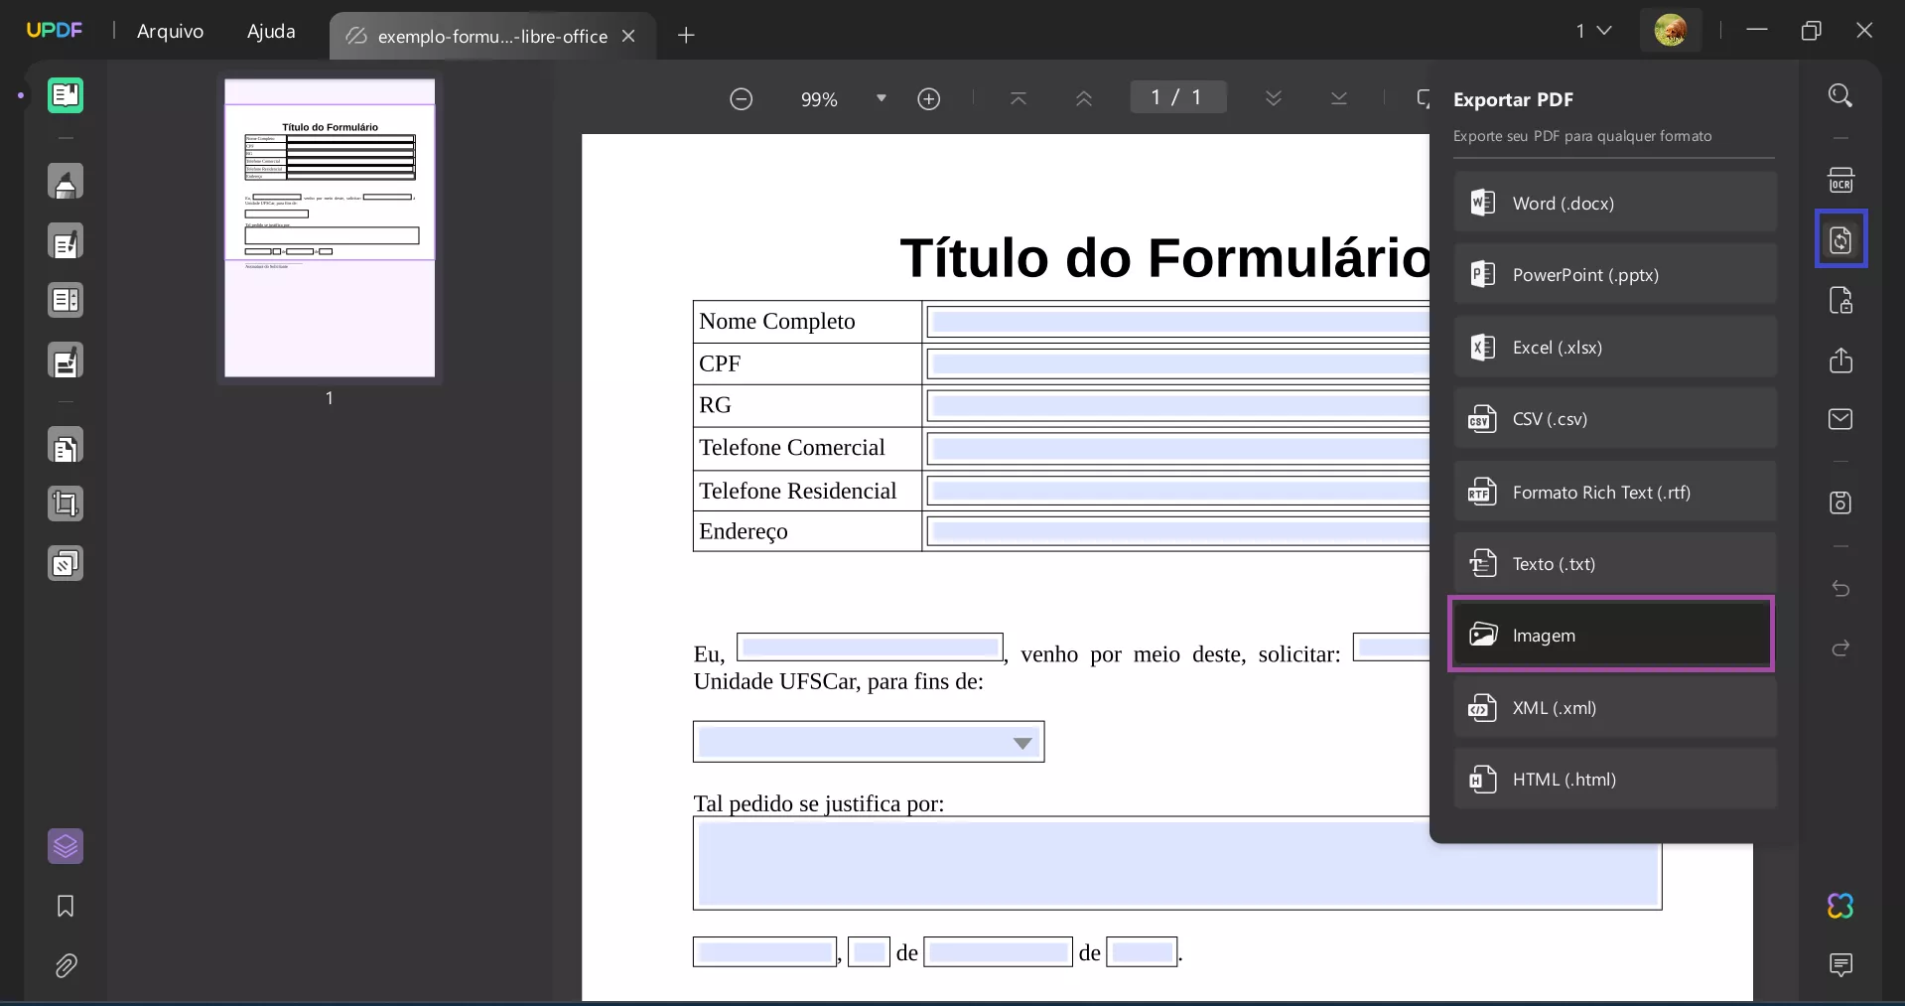Open the zoom percentage dropdown
1905x1006 pixels.
coord(881,98)
